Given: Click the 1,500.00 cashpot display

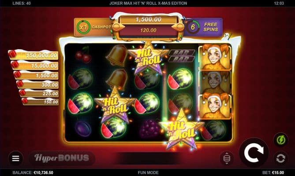Looking at the screenshot, I should 149,19.
